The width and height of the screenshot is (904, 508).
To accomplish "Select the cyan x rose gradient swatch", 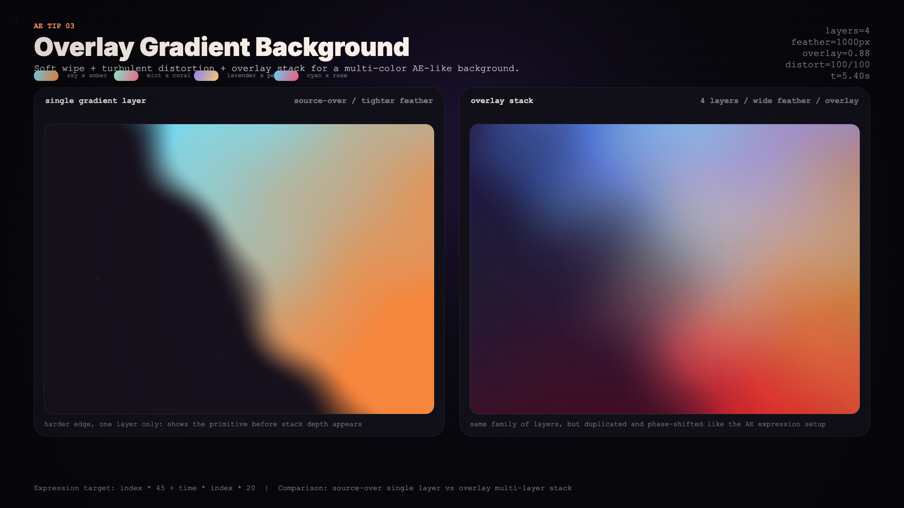I will (286, 76).
